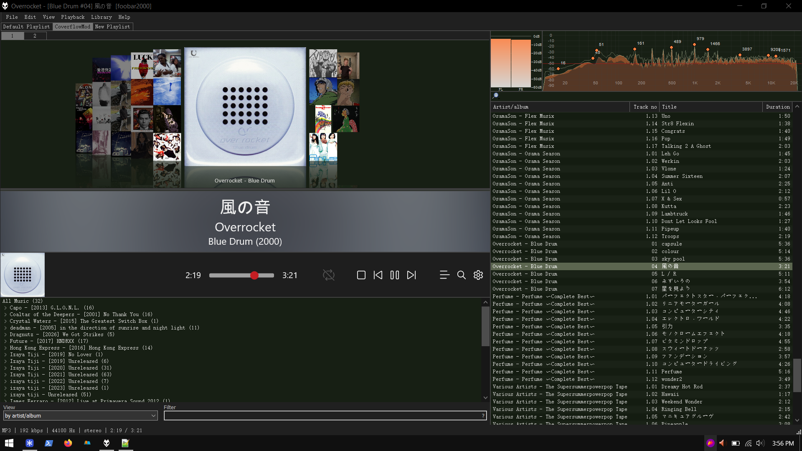Open the Help menu

click(124, 17)
